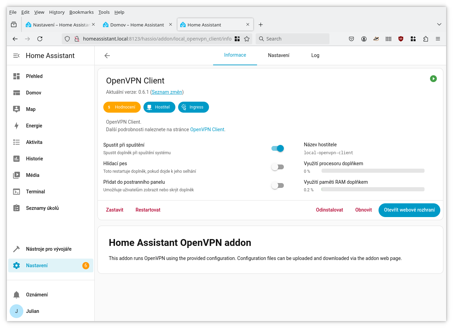Open Terminal in the sidebar
Image resolution: width=453 pixels, height=328 pixels.
[x=51, y=192]
